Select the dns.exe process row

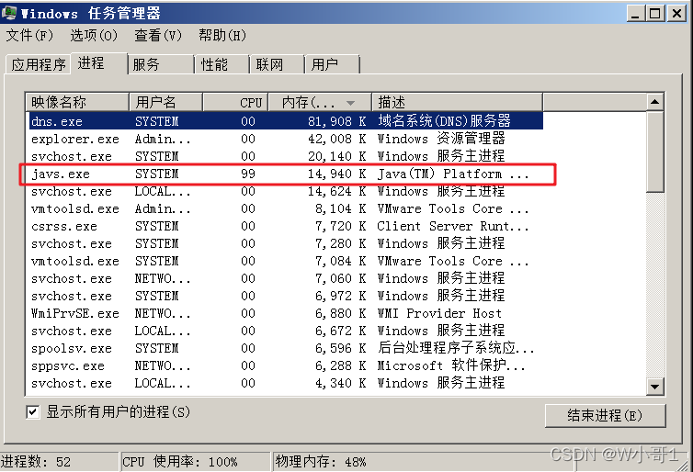(x=286, y=121)
